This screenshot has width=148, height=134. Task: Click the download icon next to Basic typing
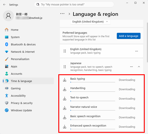65,80
